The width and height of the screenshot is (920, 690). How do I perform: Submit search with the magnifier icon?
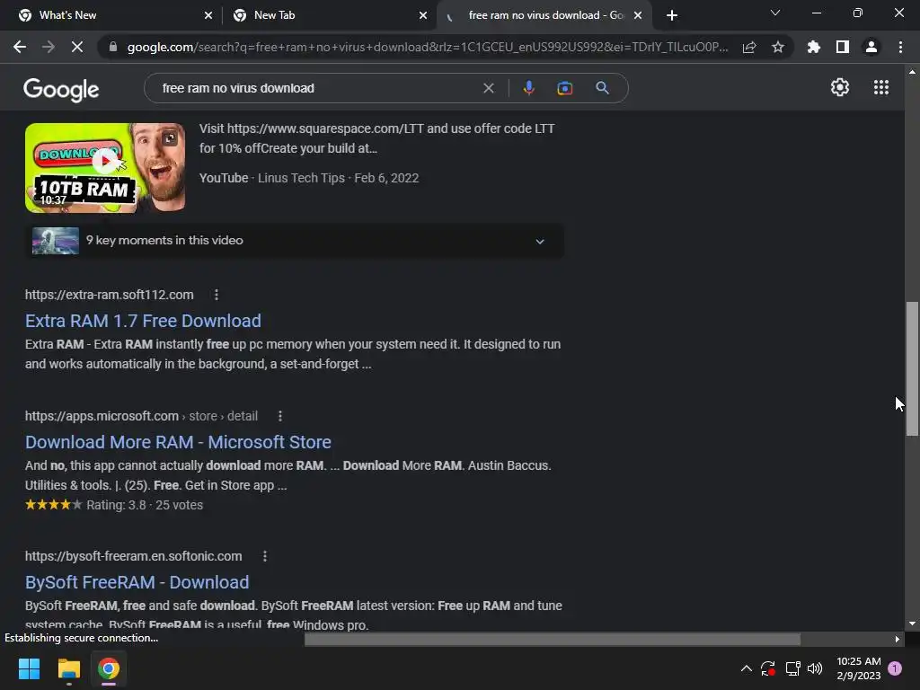(x=602, y=88)
